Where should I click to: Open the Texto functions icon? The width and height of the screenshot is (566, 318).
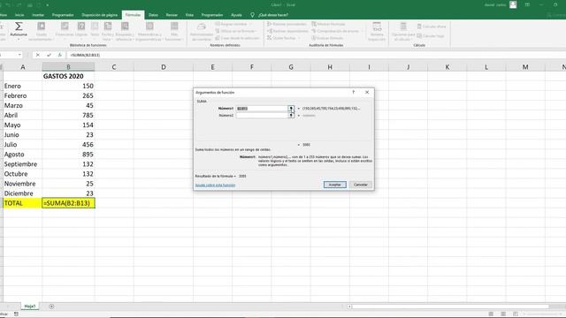point(95,26)
